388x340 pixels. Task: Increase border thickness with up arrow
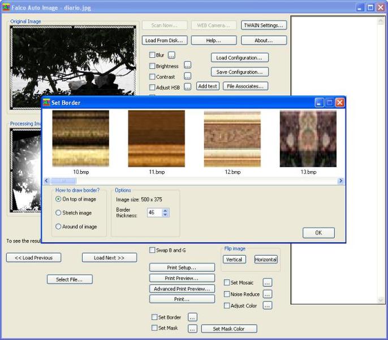point(165,210)
